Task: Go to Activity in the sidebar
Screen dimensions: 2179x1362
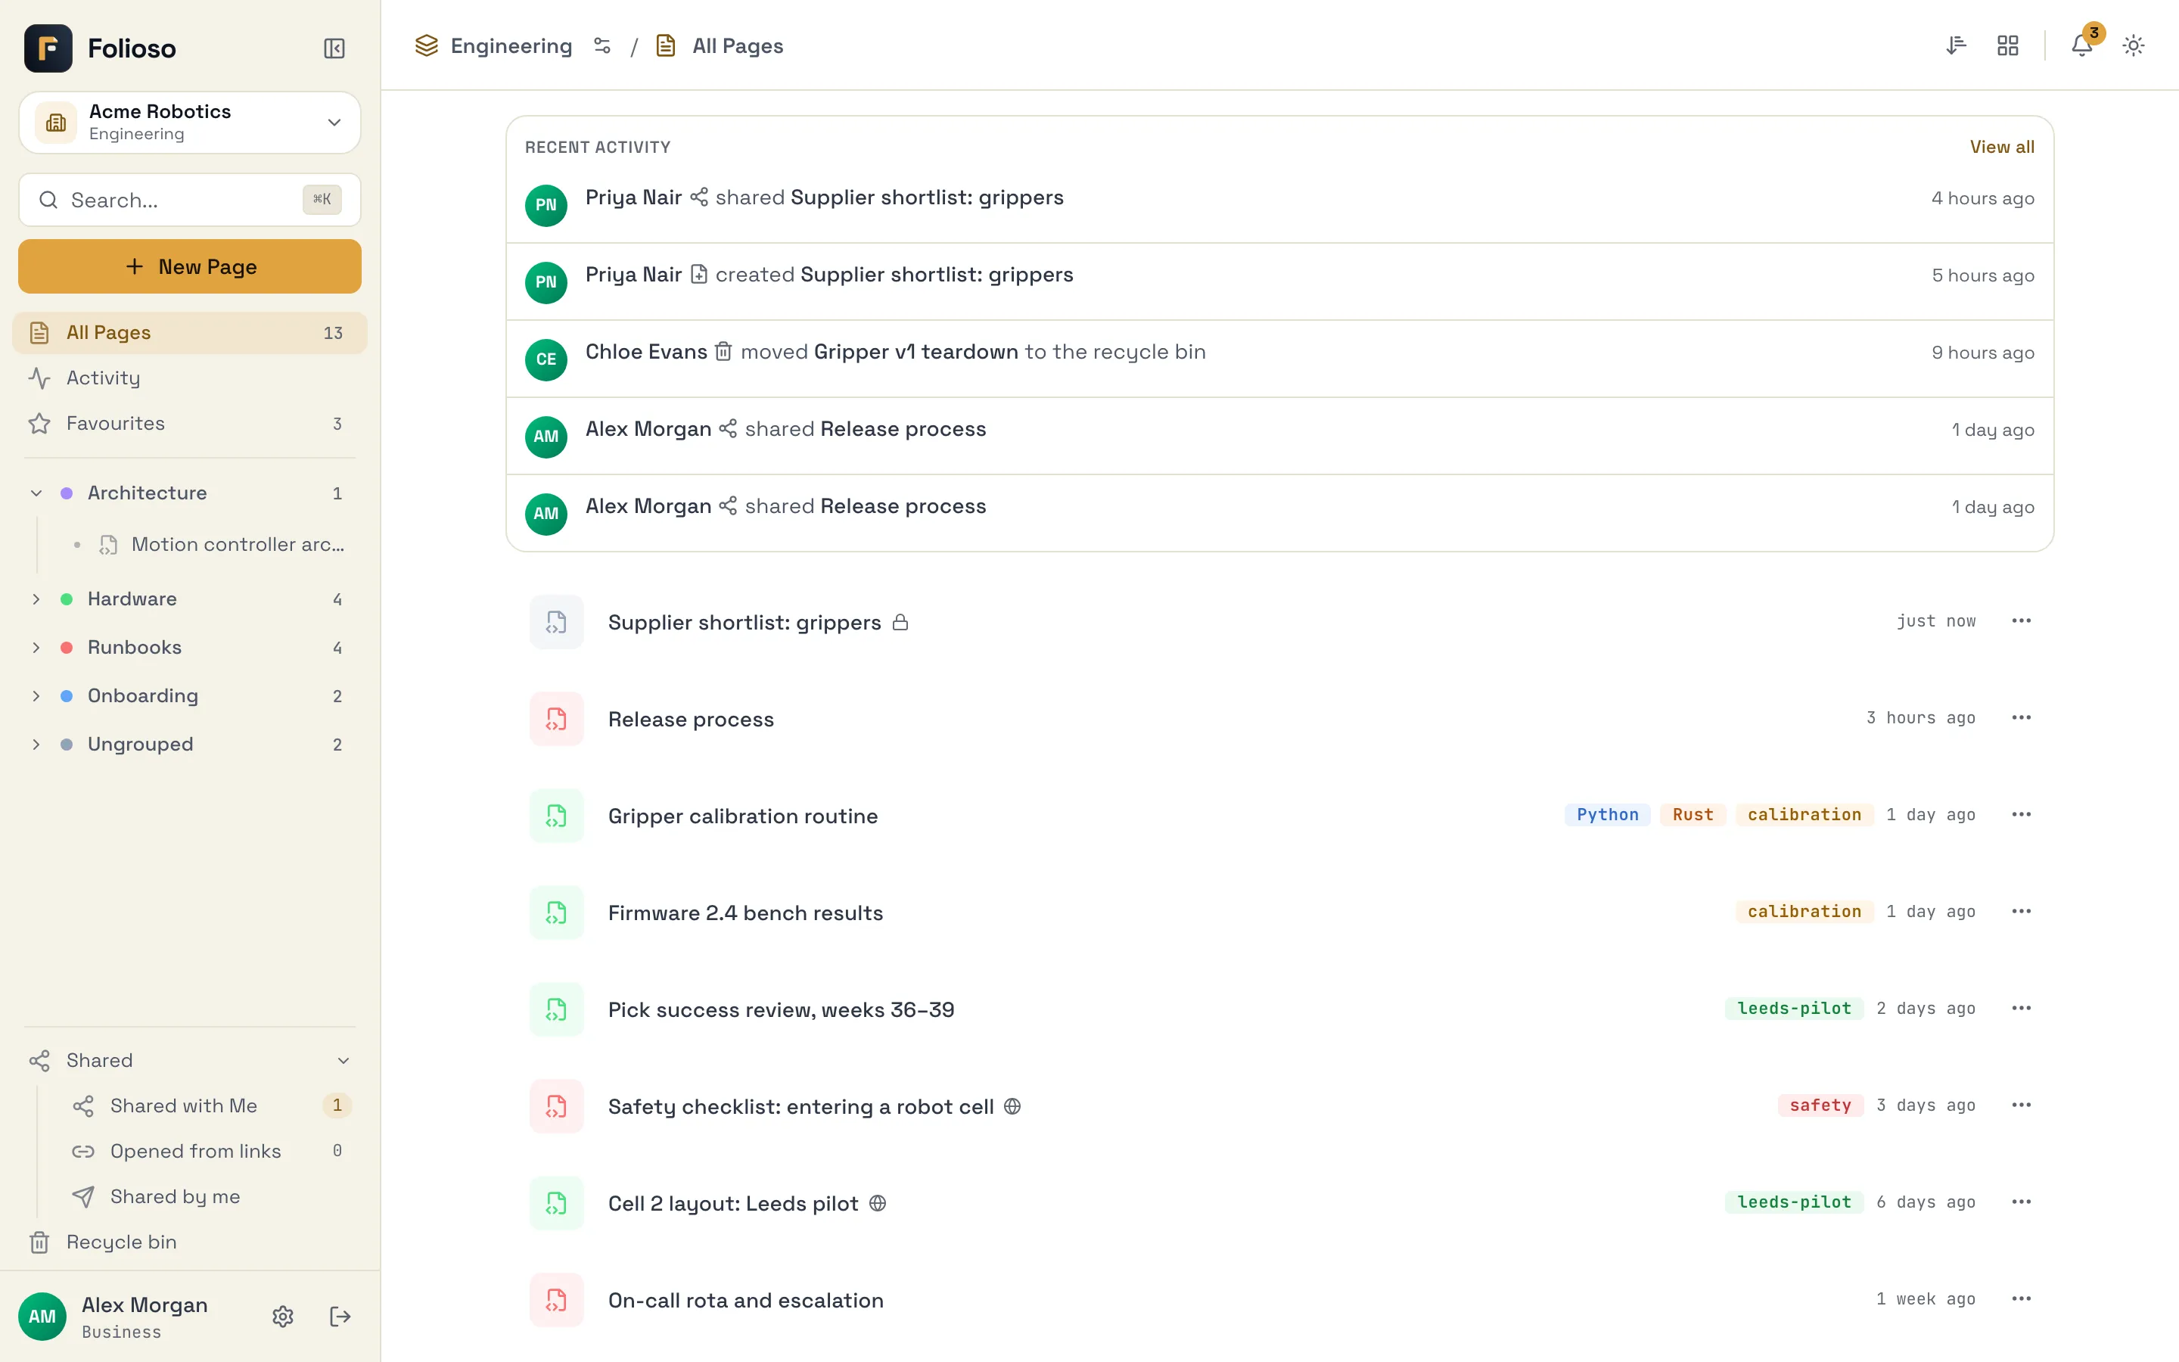Action: coord(190,378)
